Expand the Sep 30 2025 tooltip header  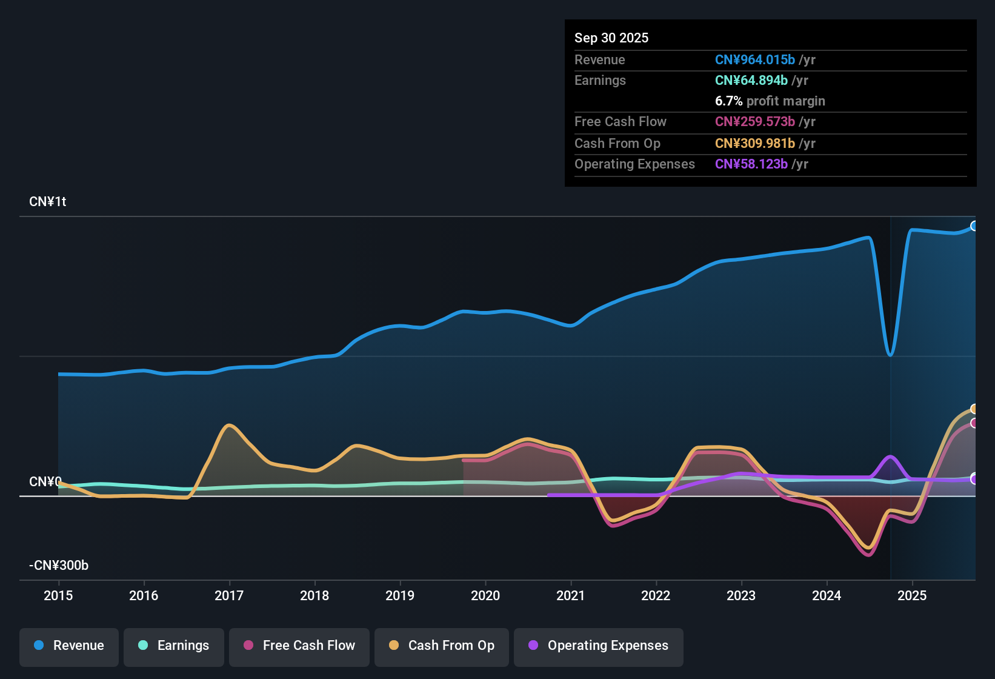(x=611, y=38)
